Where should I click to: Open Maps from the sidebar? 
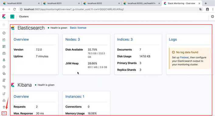tap(4, 60)
